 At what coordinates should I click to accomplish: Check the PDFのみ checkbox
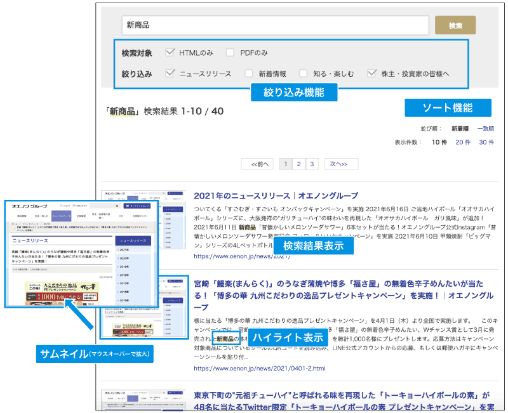click(230, 53)
